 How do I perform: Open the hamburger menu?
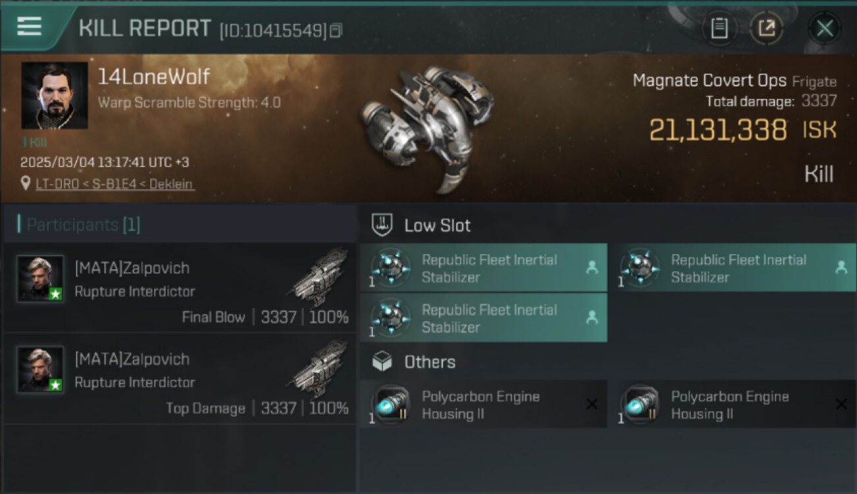click(30, 26)
